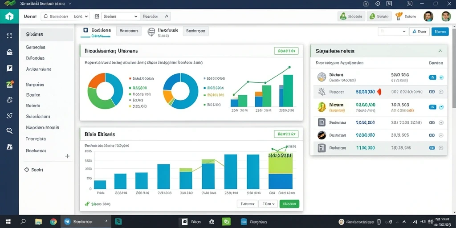Open the dropdown left of the Bene button

pyautogui.click(x=393, y=32)
